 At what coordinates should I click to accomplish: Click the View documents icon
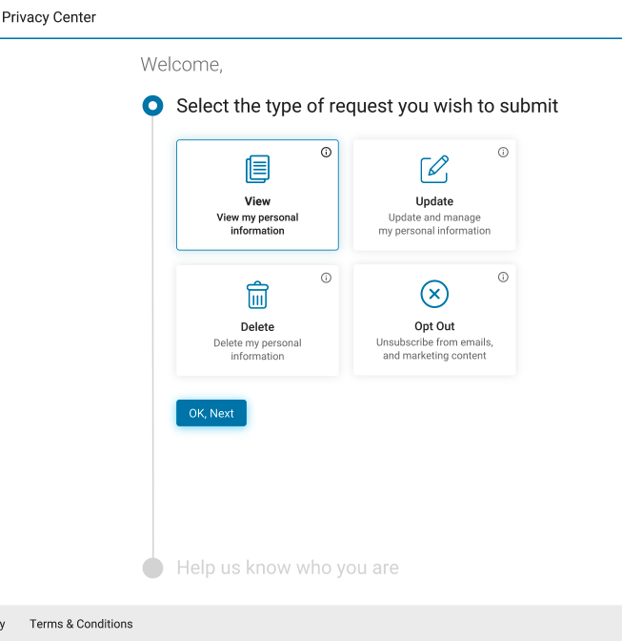(x=257, y=170)
